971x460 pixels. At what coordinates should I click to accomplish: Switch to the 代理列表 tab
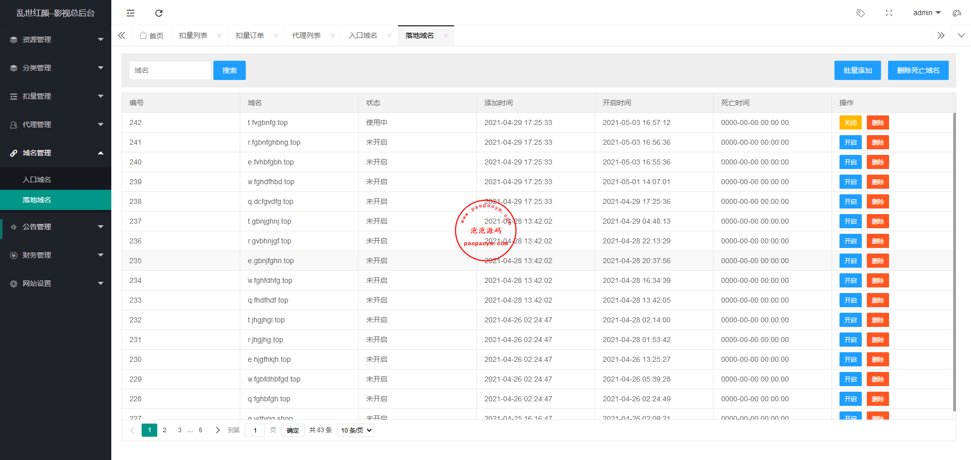point(306,35)
